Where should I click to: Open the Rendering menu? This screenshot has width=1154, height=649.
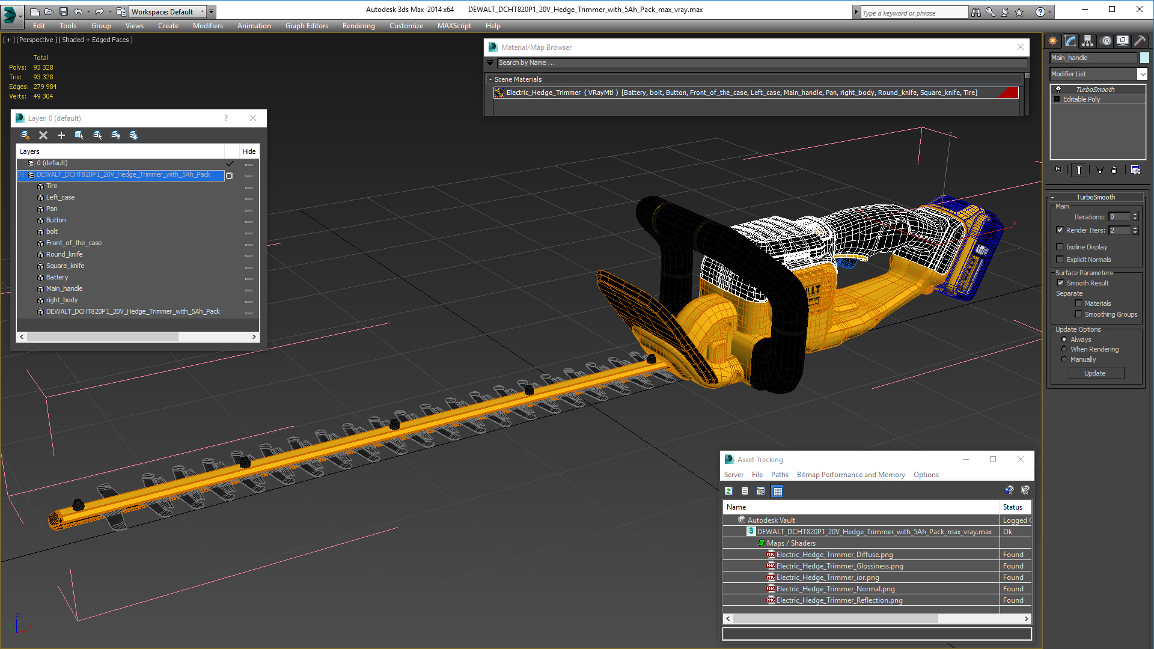[x=358, y=26]
